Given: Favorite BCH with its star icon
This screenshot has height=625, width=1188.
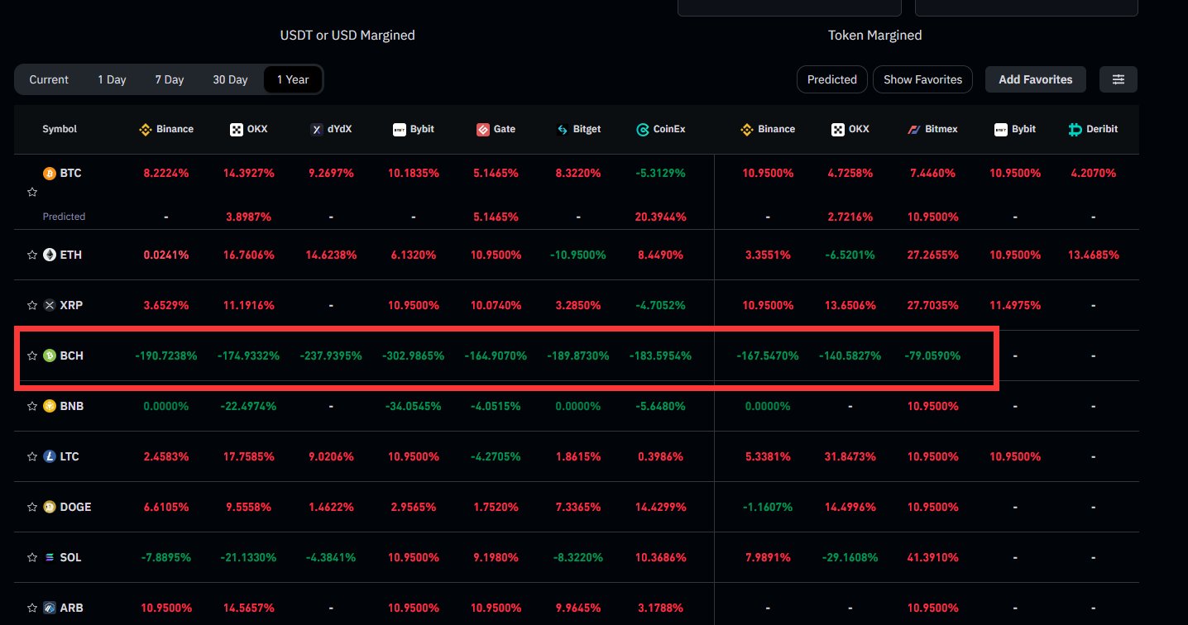Looking at the screenshot, I should tap(32, 355).
